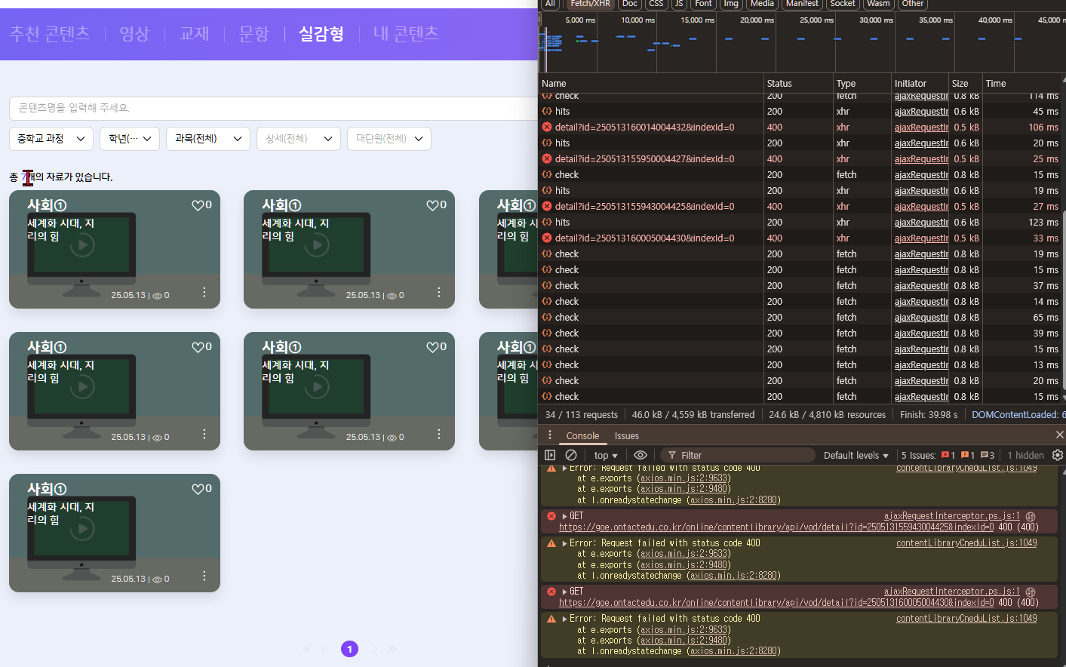The image size is (1066, 667).
Task: Go to page 1 in pagination
Action: pos(349,649)
